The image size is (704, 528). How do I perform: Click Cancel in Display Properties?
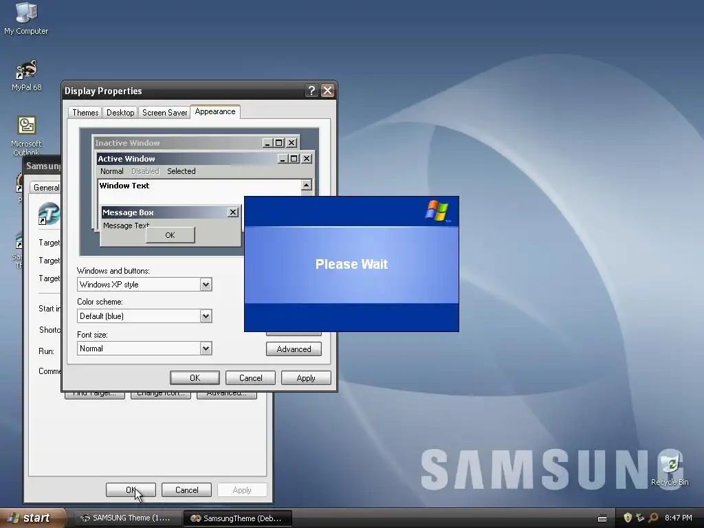(x=250, y=378)
